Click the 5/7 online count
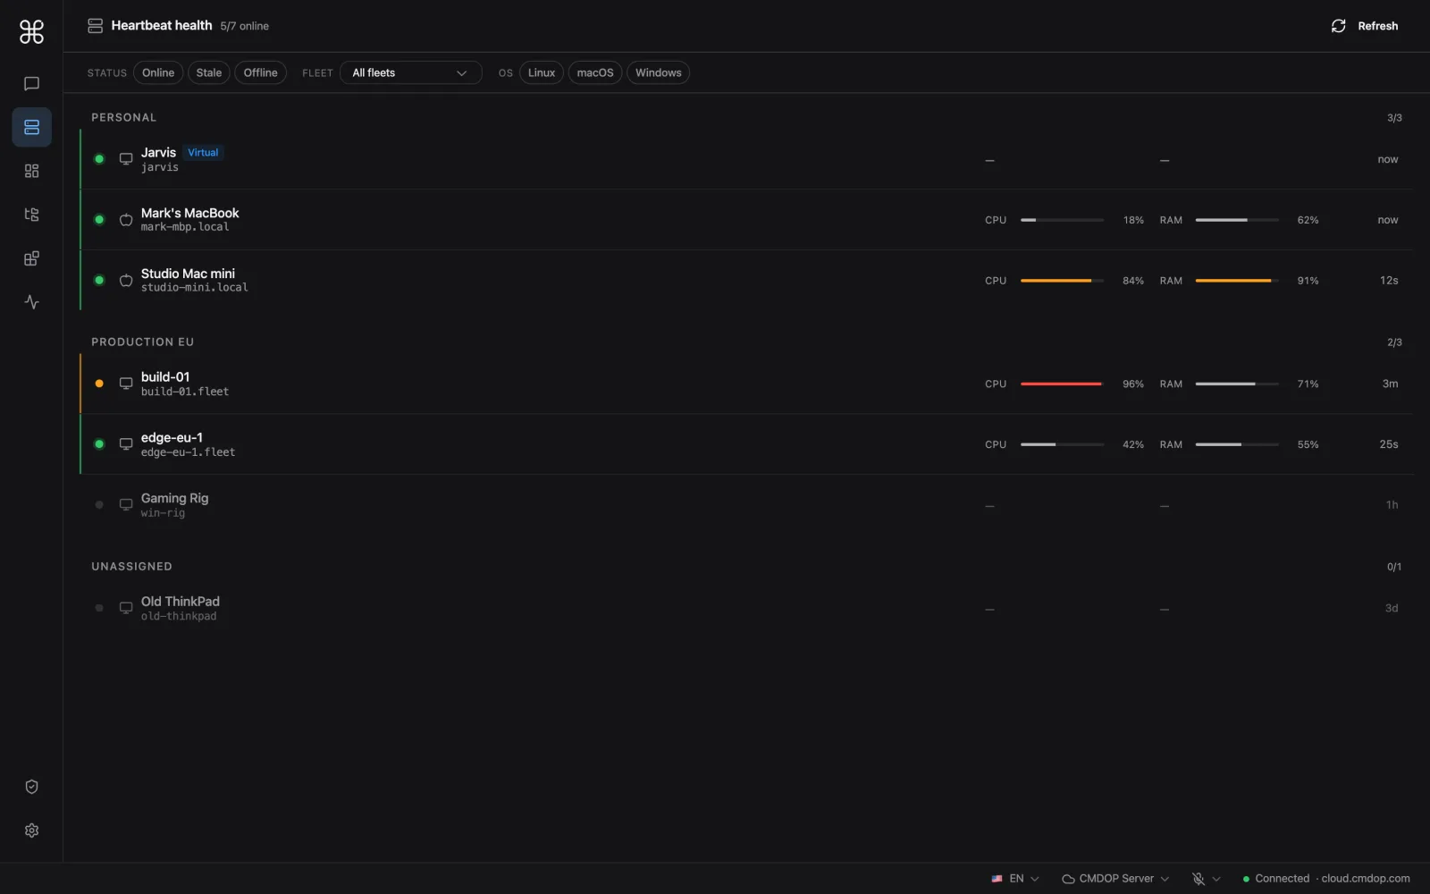This screenshot has width=1430, height=894. tap(244, 26)
